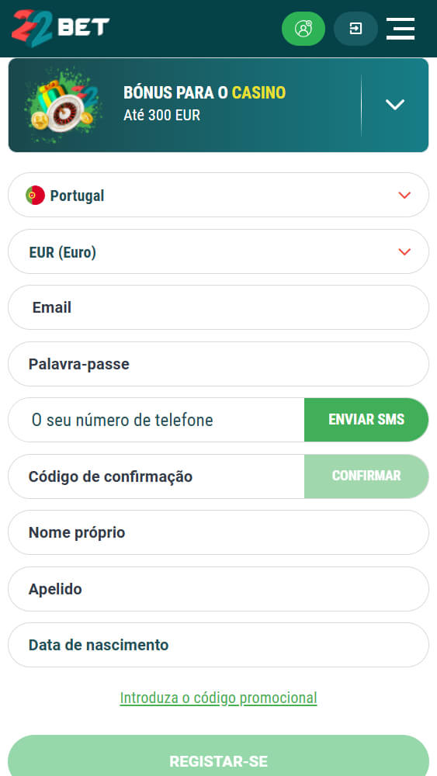Expand the casino bonus banner chevron
This screenshot has height=776, width=437.
(395, 105)
